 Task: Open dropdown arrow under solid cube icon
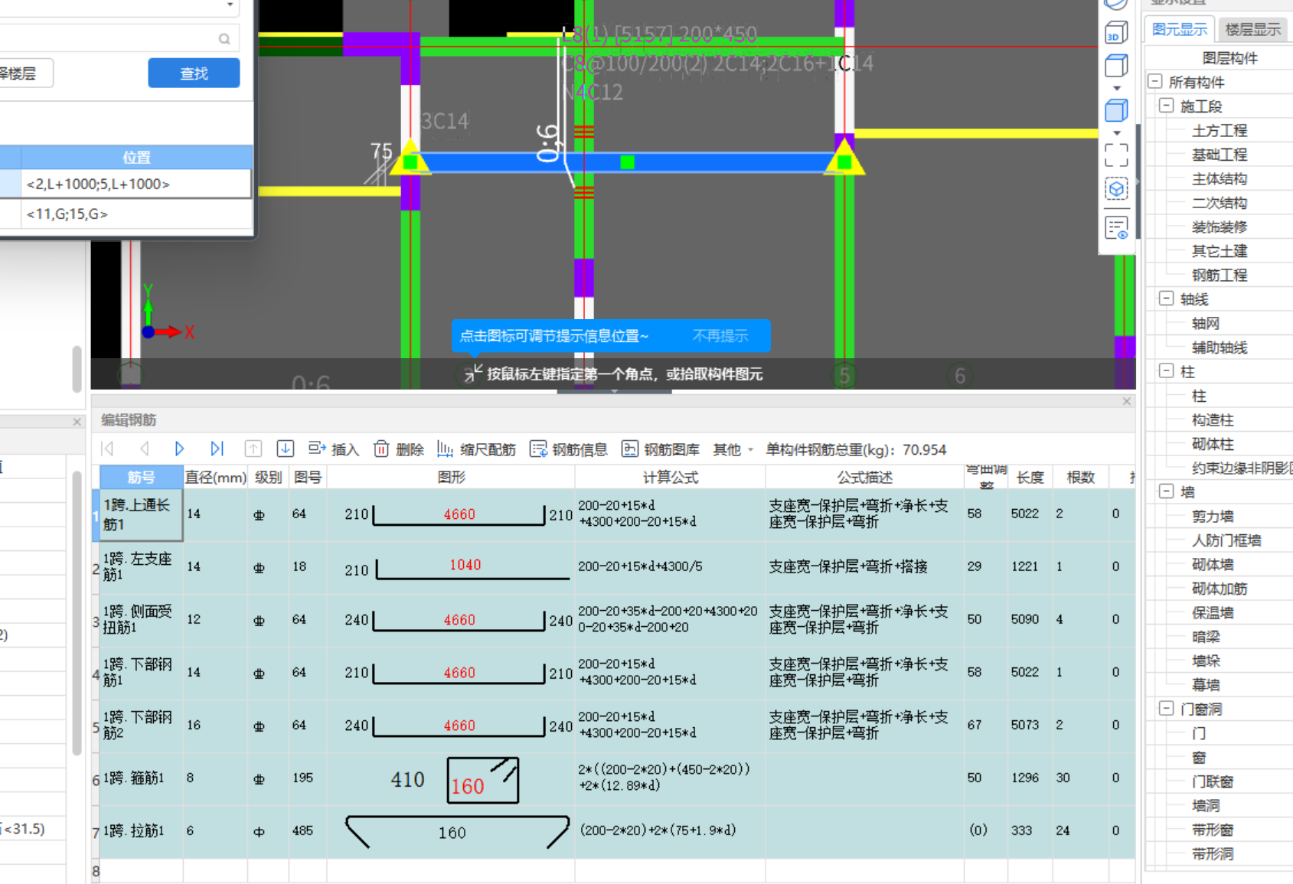[1116, 133]
